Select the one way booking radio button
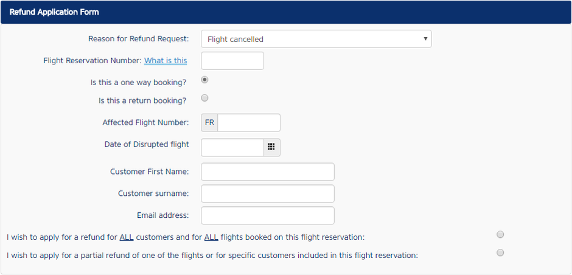The height and width of the screenshot is (275, 572). [x=204, y=80]
